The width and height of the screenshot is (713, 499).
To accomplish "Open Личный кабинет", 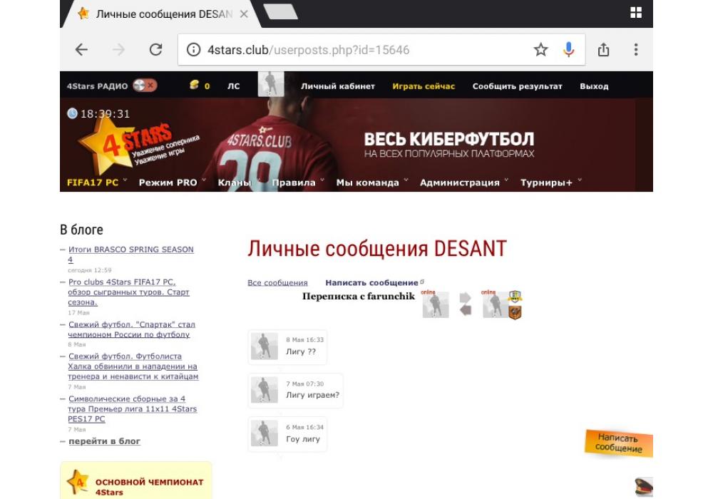I will 338,86.
